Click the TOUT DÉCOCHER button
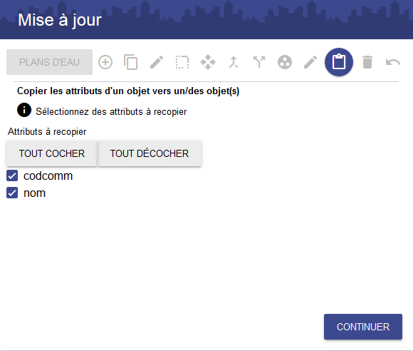Screen dimensions: 413x351 (150, 153)
